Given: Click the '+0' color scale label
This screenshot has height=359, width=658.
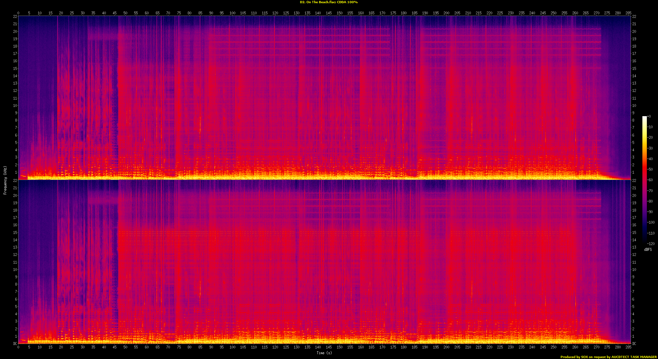Looking at the screenshot, I should coord(649,116).
